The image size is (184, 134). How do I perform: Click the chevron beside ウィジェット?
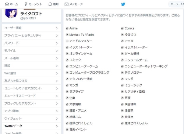coord(57,119)
